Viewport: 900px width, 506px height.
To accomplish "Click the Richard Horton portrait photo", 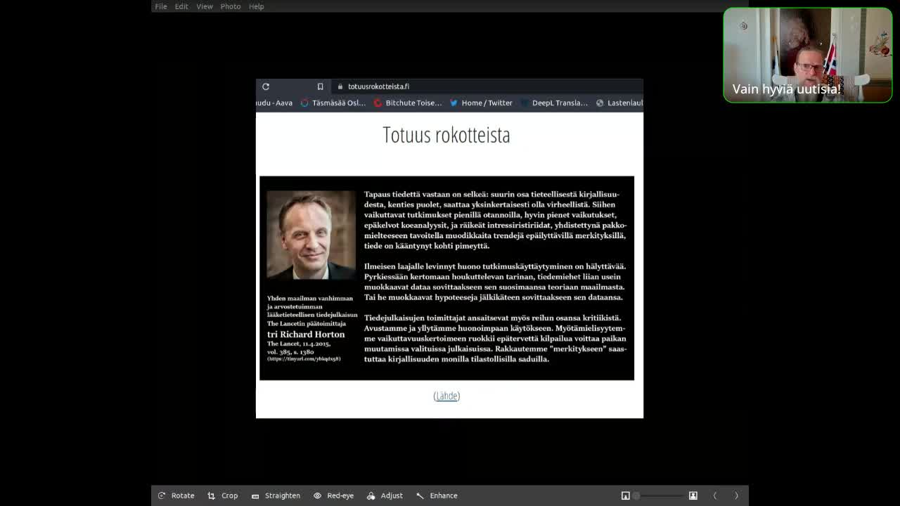I will [311, 235].
